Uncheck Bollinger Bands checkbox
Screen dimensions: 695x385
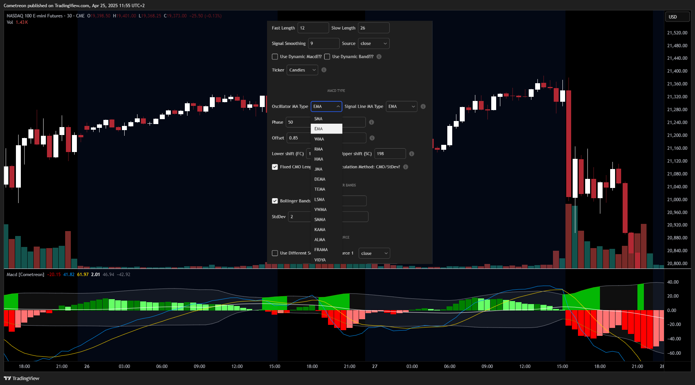pos(275,201)
